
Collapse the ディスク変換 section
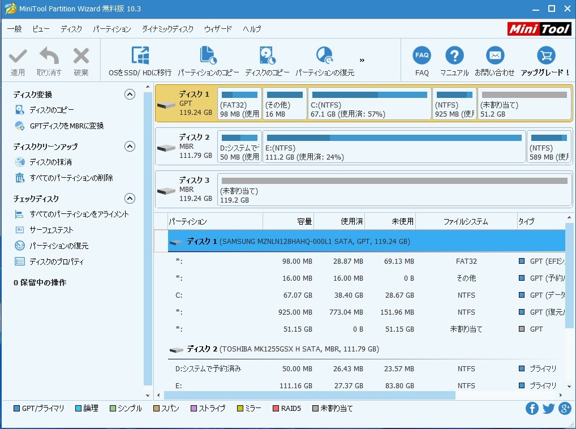pos(130,95)
